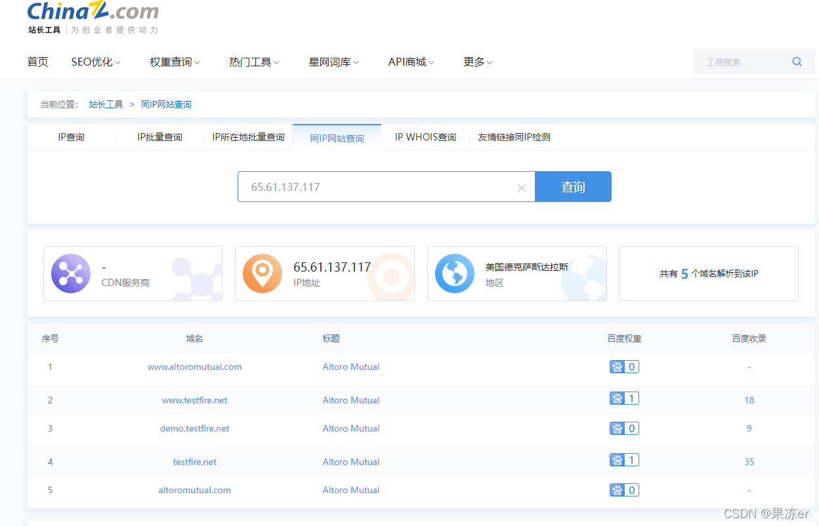Click the 标题 column header

click(x=331, y=338)
